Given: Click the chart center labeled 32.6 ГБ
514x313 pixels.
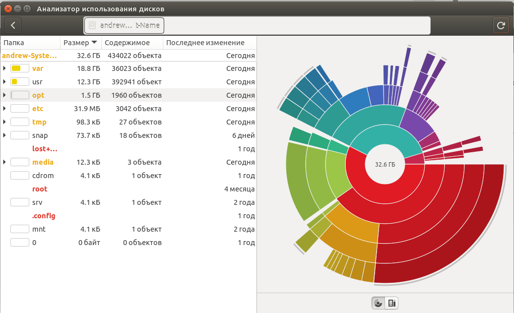Looking at the screenshot, I should point(385,165).
